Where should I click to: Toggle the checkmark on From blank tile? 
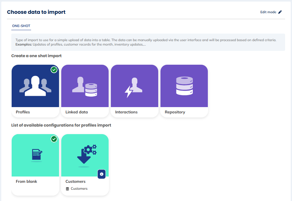54,139
